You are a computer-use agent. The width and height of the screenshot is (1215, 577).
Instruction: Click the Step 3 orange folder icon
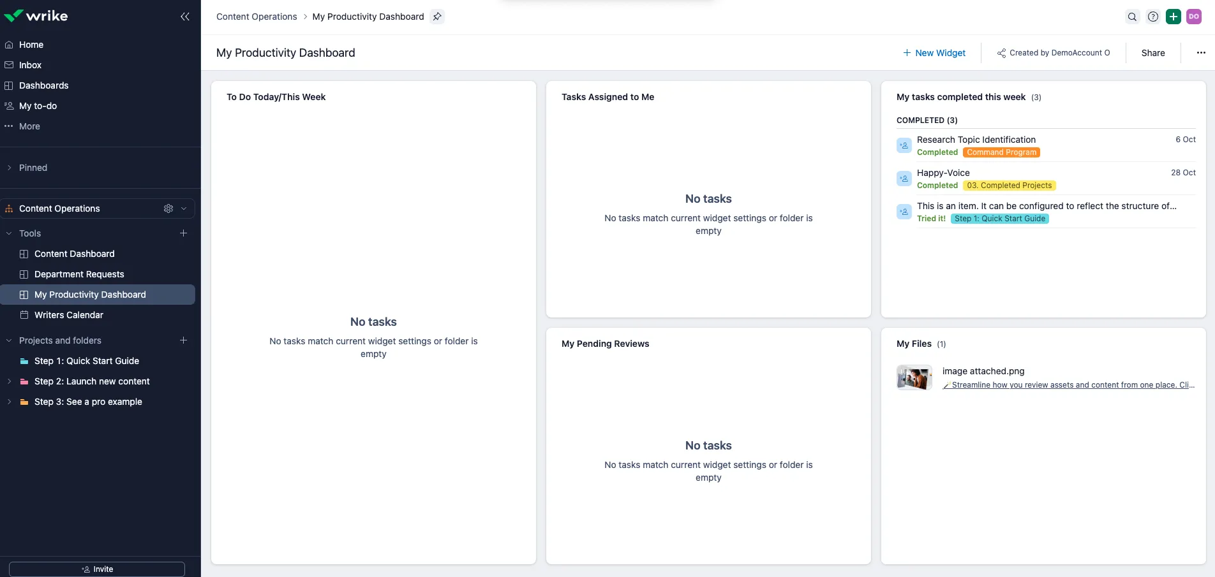coord(24,402)
